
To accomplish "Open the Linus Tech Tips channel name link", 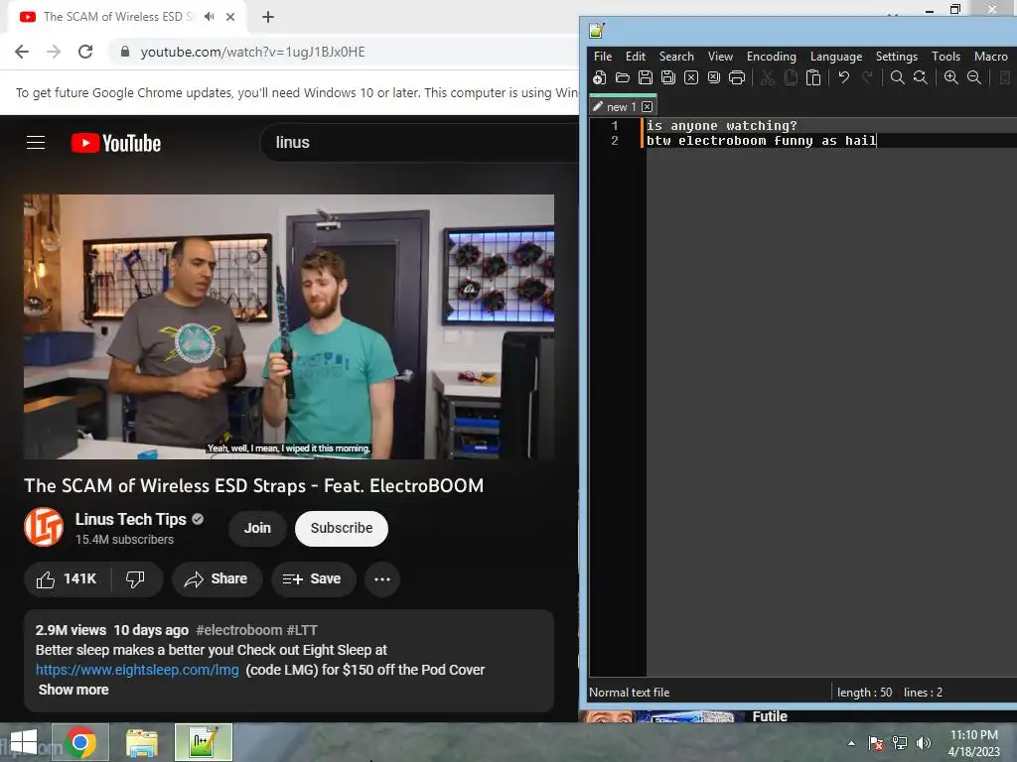I will click(130, 519).
